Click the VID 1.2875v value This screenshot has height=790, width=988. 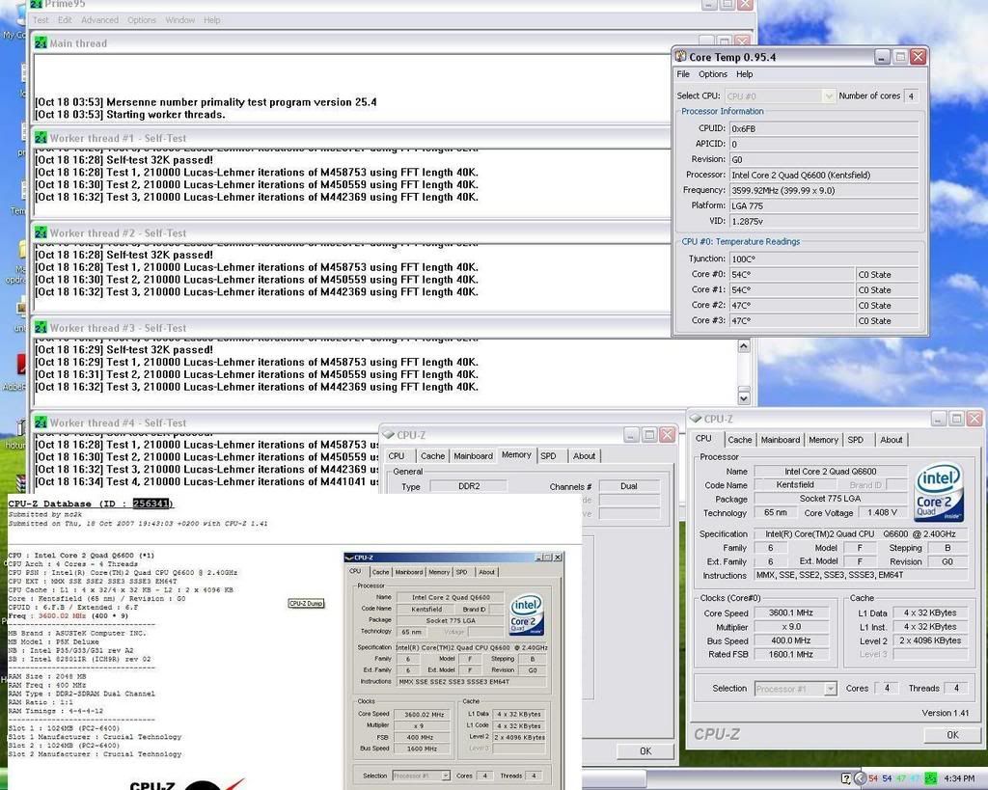(x=824, y=221)
